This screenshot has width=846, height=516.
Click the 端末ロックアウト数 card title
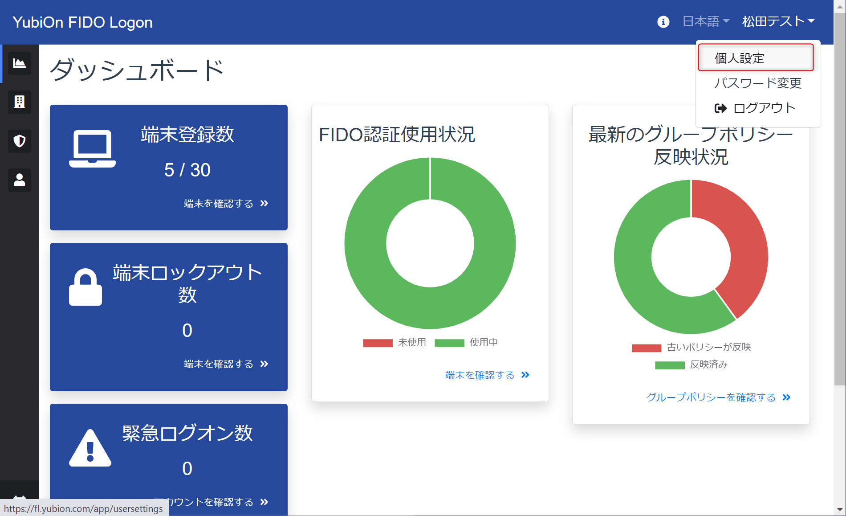(x=187, y=283)
